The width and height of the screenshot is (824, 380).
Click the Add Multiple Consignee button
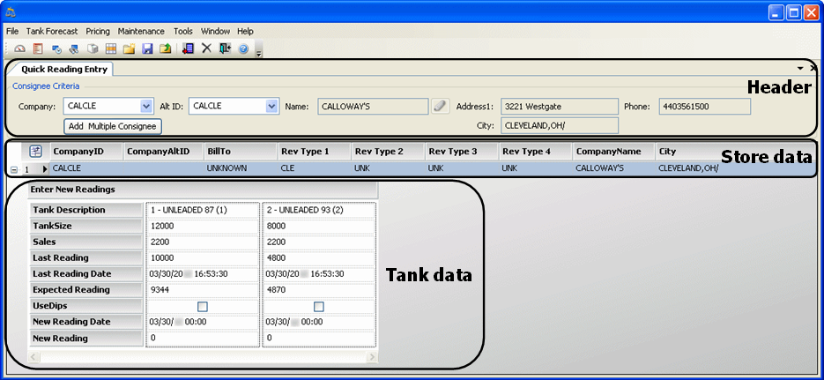113,126
